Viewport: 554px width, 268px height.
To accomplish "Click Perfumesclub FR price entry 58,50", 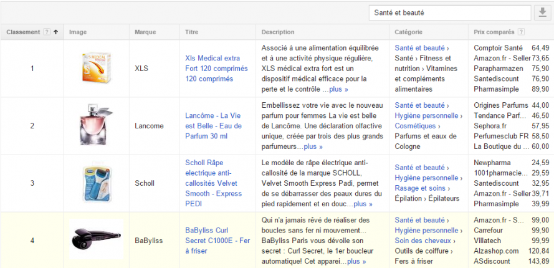I will (512, 136).
